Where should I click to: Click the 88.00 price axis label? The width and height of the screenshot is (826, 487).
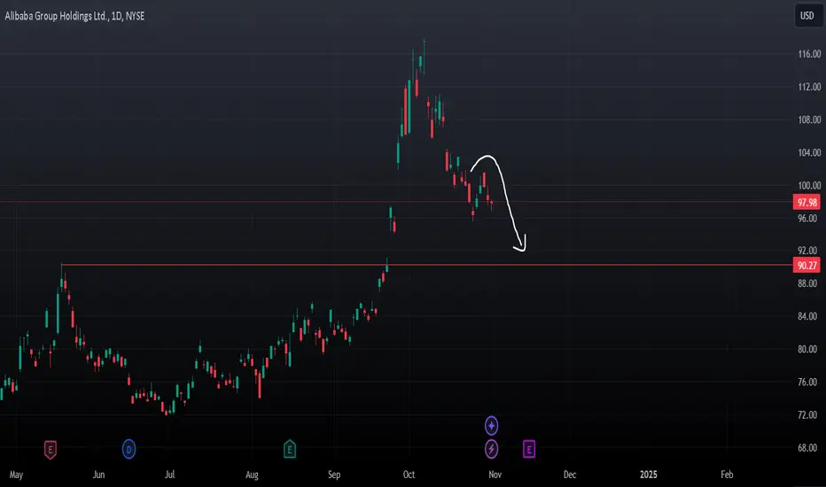click(x=807, y=283)
